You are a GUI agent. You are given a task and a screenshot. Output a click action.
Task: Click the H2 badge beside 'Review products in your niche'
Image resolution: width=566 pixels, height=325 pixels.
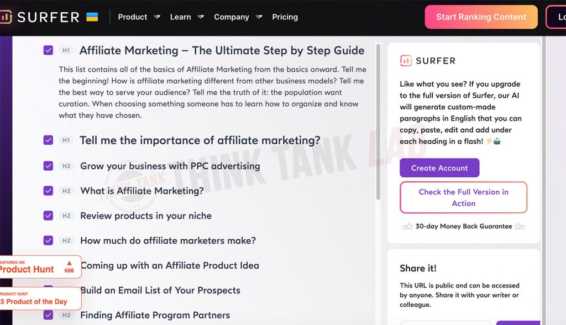pos(66,216)
